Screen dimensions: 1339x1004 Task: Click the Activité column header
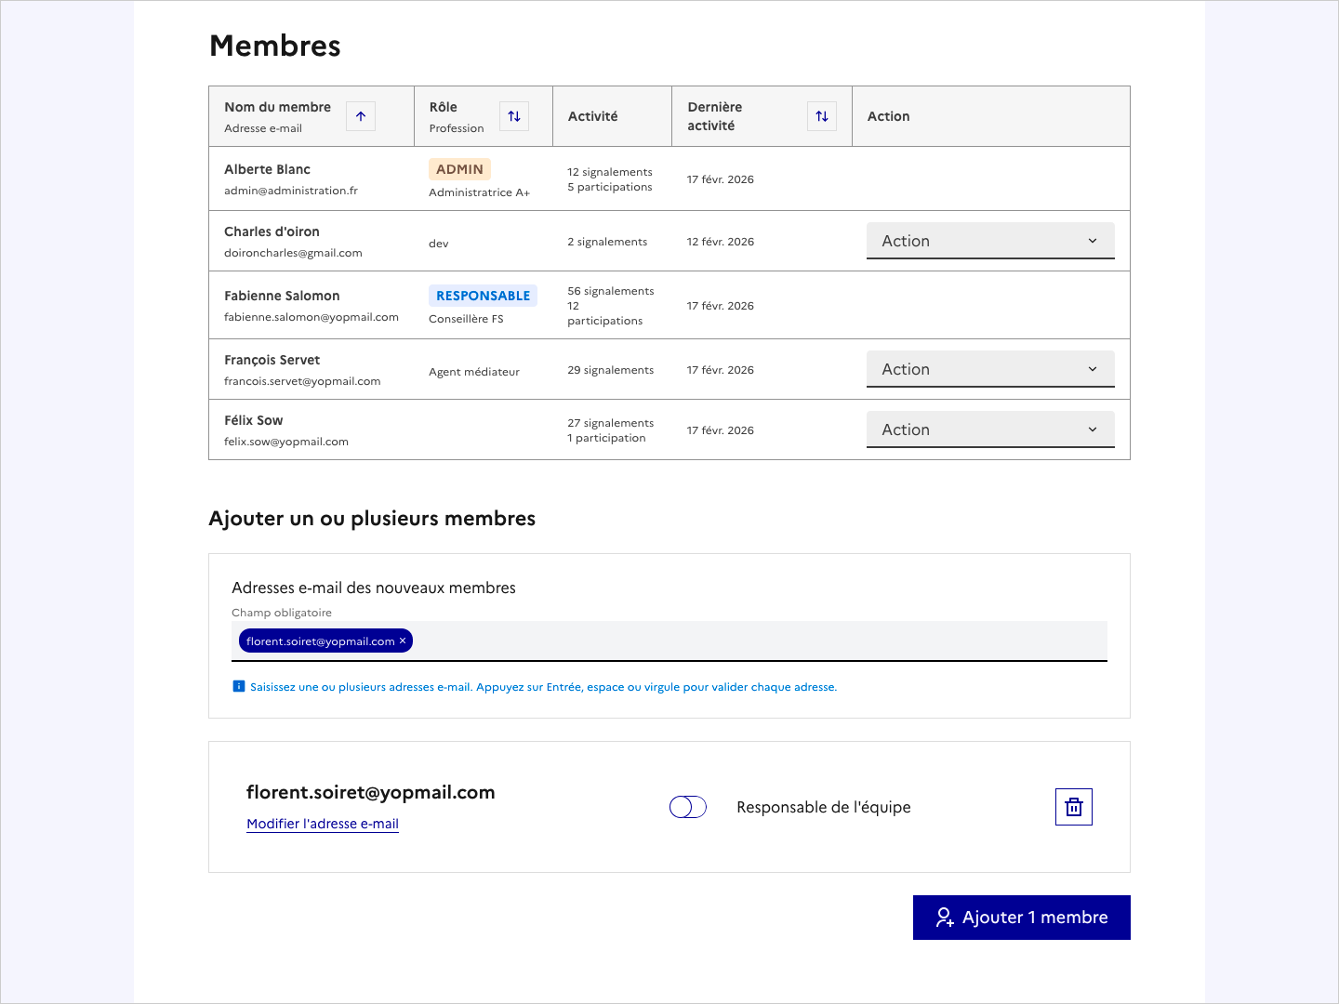pyautogui.click(x=592, y=116)
